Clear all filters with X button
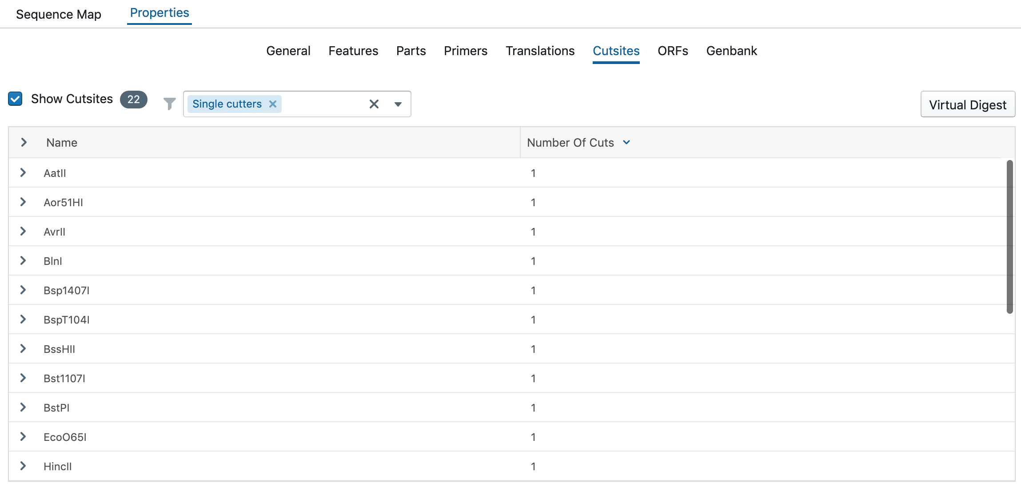This screenshot has width=1021, height=488. click(x=374, y=104)
